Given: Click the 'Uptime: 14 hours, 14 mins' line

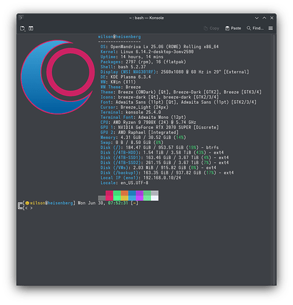Looking at the screenshot, I should click(x=132, y=57).
